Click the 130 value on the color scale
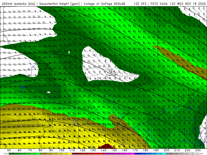The width and height of the screenshot is (207, 155). (x=93, y=150)
